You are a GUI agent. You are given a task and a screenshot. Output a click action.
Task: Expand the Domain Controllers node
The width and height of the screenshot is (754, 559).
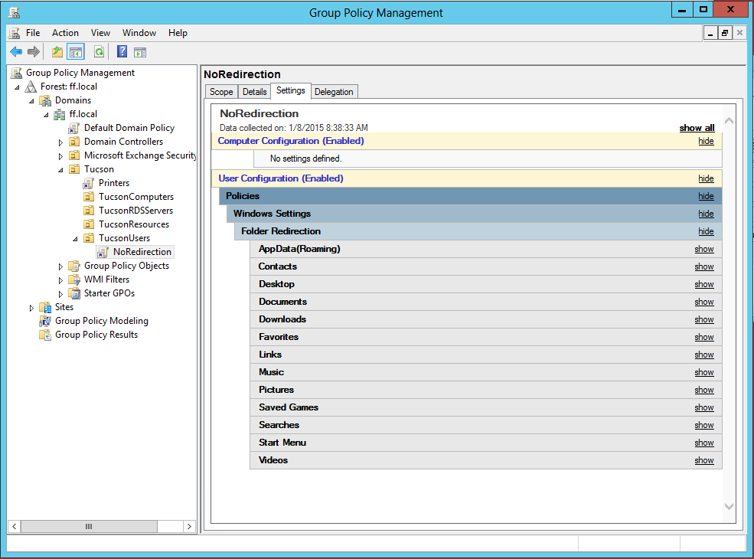click(x=60, y=142)
